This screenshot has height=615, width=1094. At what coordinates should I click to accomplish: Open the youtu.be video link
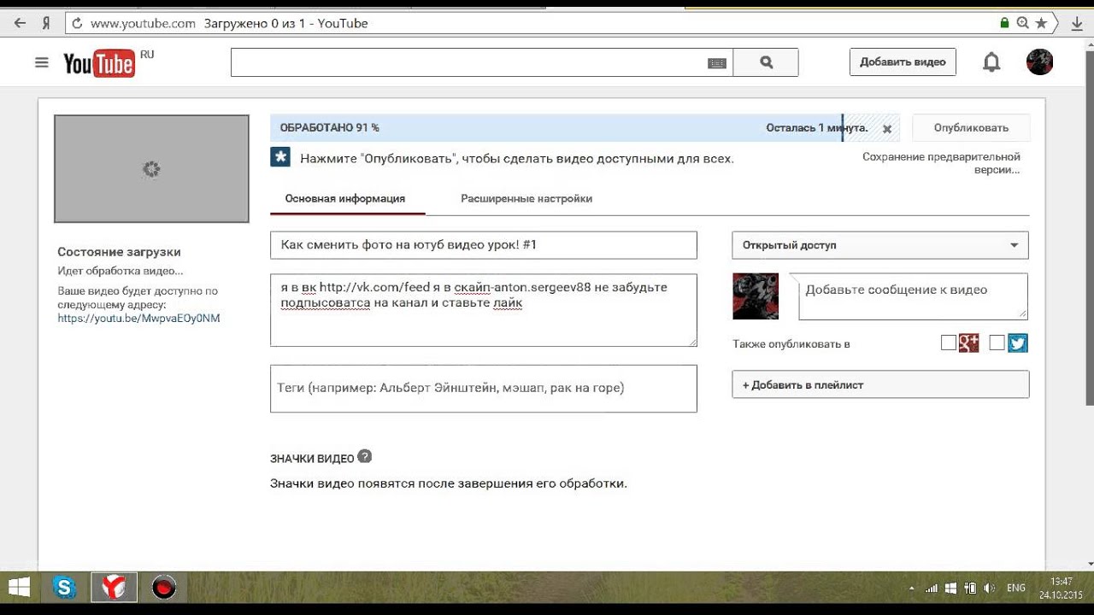pyautogui.click(x=138, y=318)
